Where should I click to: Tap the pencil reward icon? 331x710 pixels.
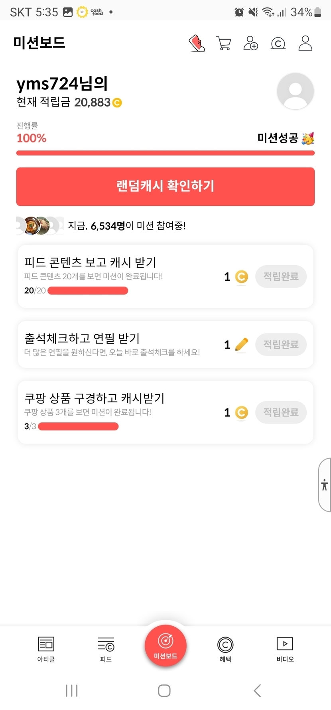241,344
